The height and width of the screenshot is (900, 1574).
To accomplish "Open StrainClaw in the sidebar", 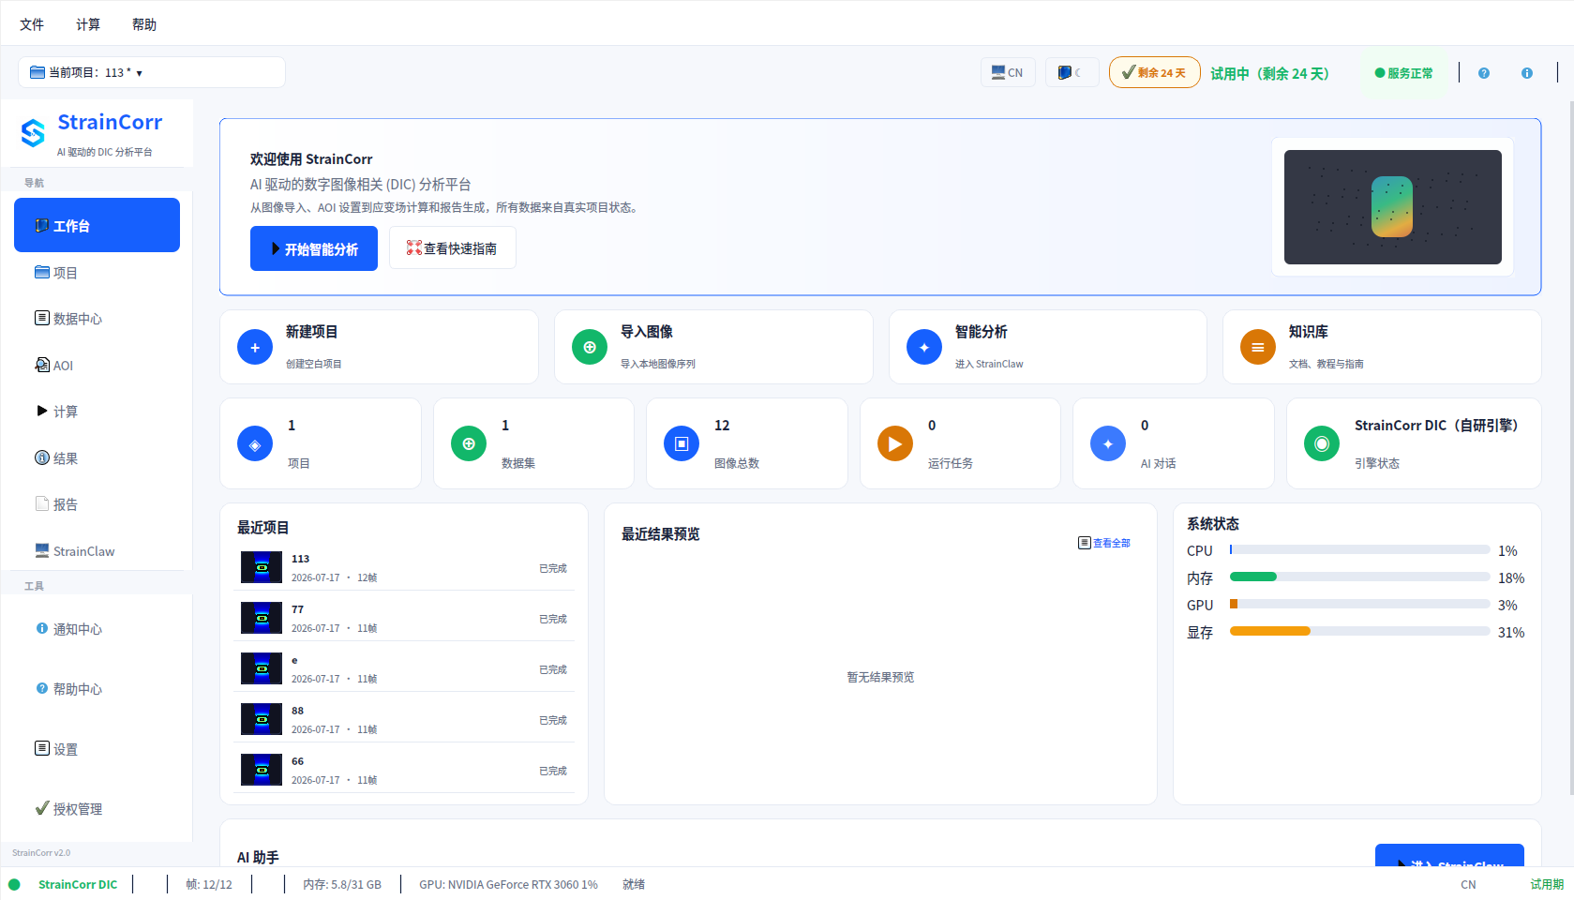I will coord(97,551).
